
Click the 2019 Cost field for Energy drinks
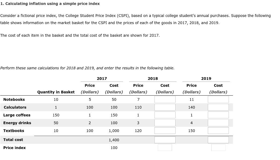coord(218,123)
